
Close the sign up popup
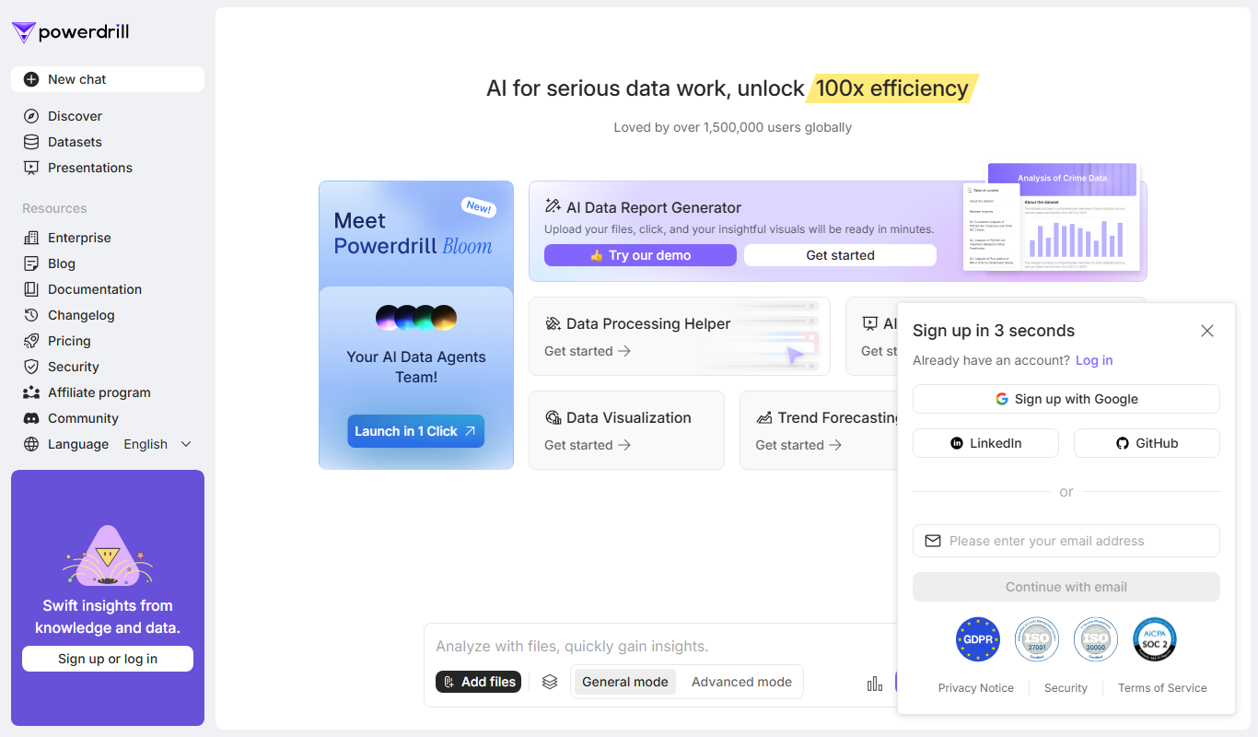1207,331
